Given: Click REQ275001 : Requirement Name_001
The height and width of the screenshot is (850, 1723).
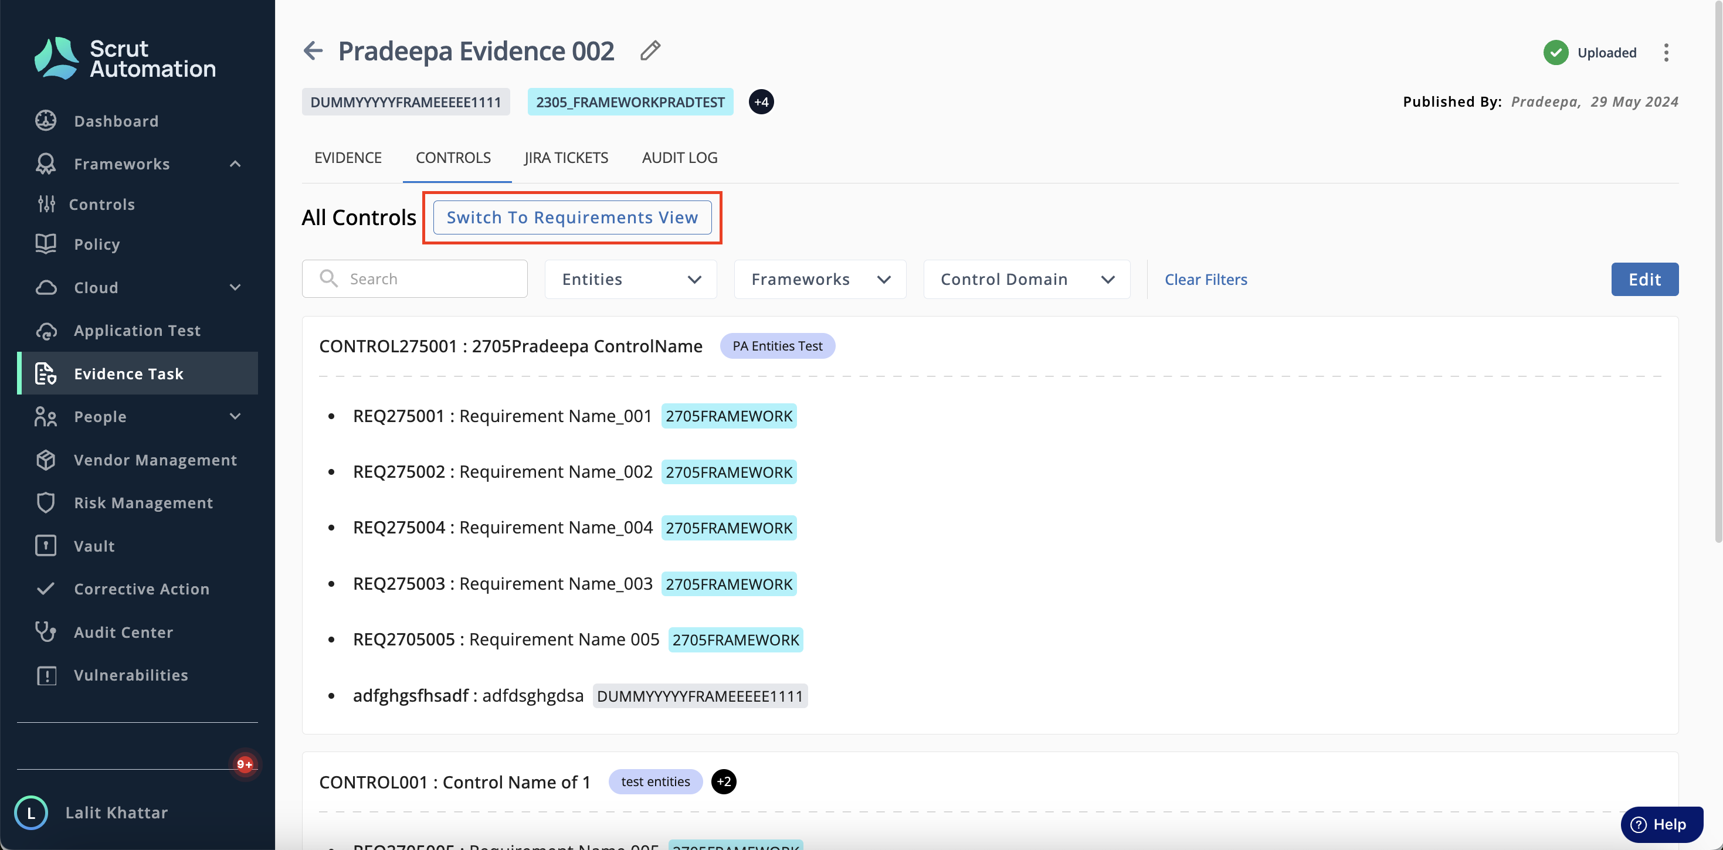Looking at the screenshot, I should 503,416.
